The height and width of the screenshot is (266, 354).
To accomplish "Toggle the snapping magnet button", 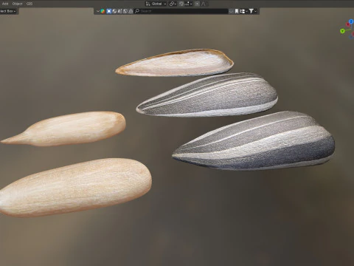I will (x=181, y=4).
